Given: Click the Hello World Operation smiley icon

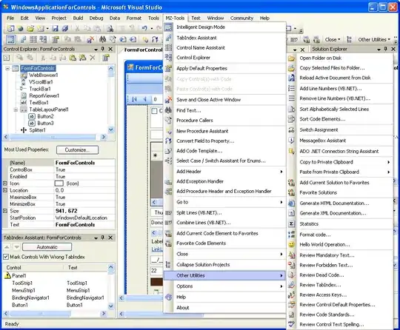Looking at the screenshot, I should [x=292, y=244].
